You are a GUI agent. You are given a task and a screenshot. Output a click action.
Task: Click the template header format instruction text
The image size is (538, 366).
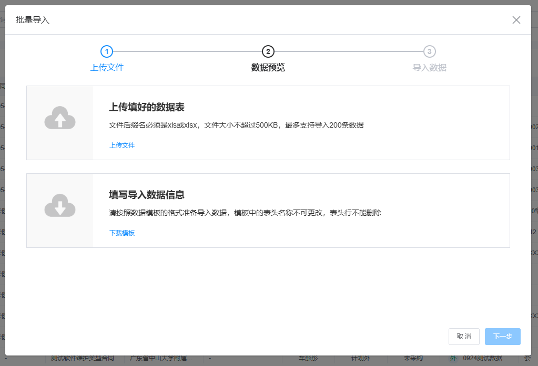click(x=245, y=213)
